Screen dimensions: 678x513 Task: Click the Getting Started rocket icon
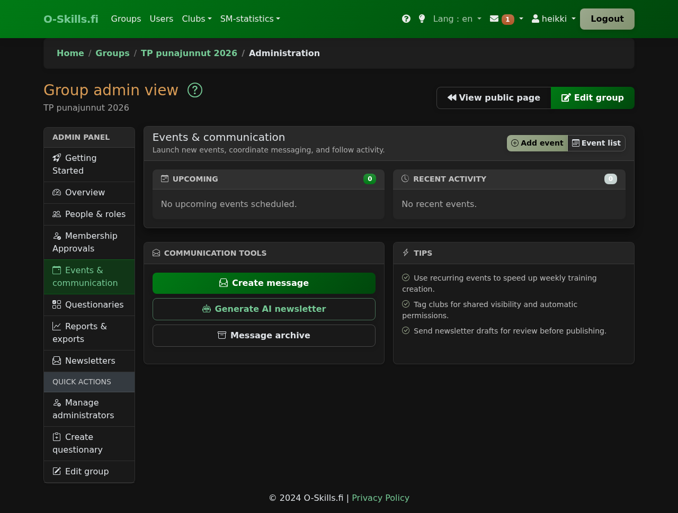(x=57, y=158)
